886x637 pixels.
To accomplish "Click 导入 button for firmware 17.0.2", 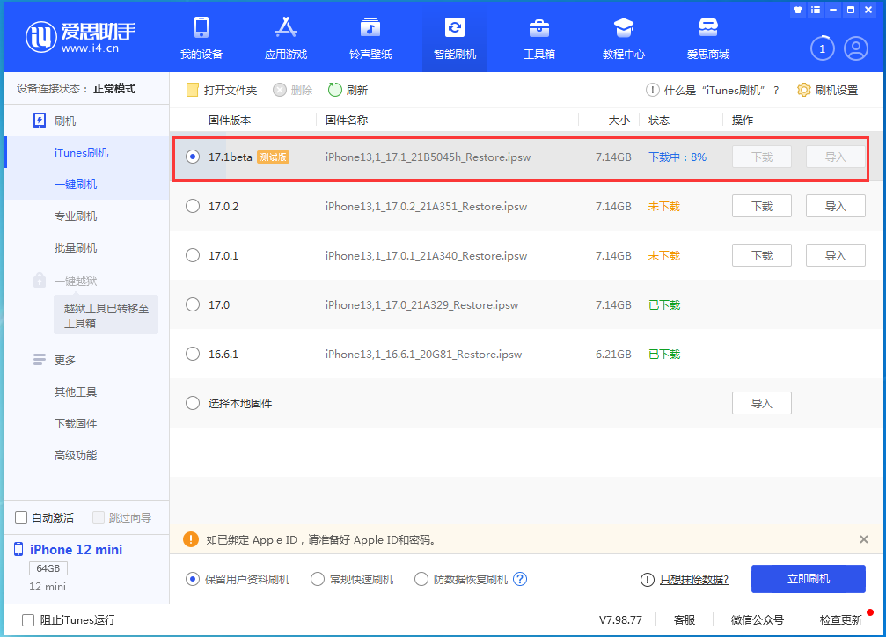I will pyautogui.click(x=835, y=206).
